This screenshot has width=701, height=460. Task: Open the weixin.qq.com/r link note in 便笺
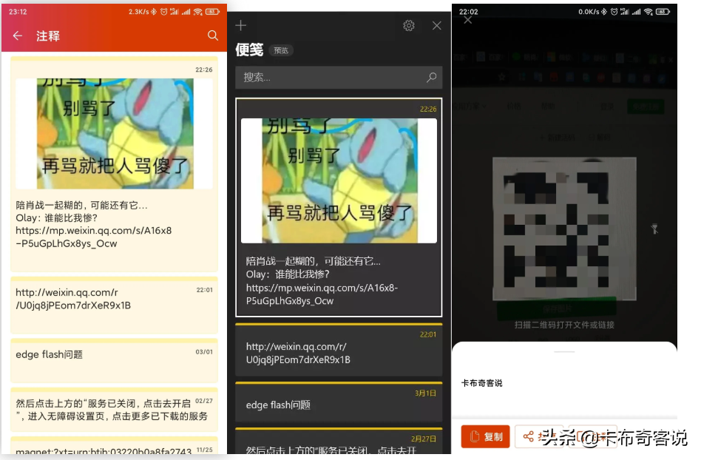339,350
